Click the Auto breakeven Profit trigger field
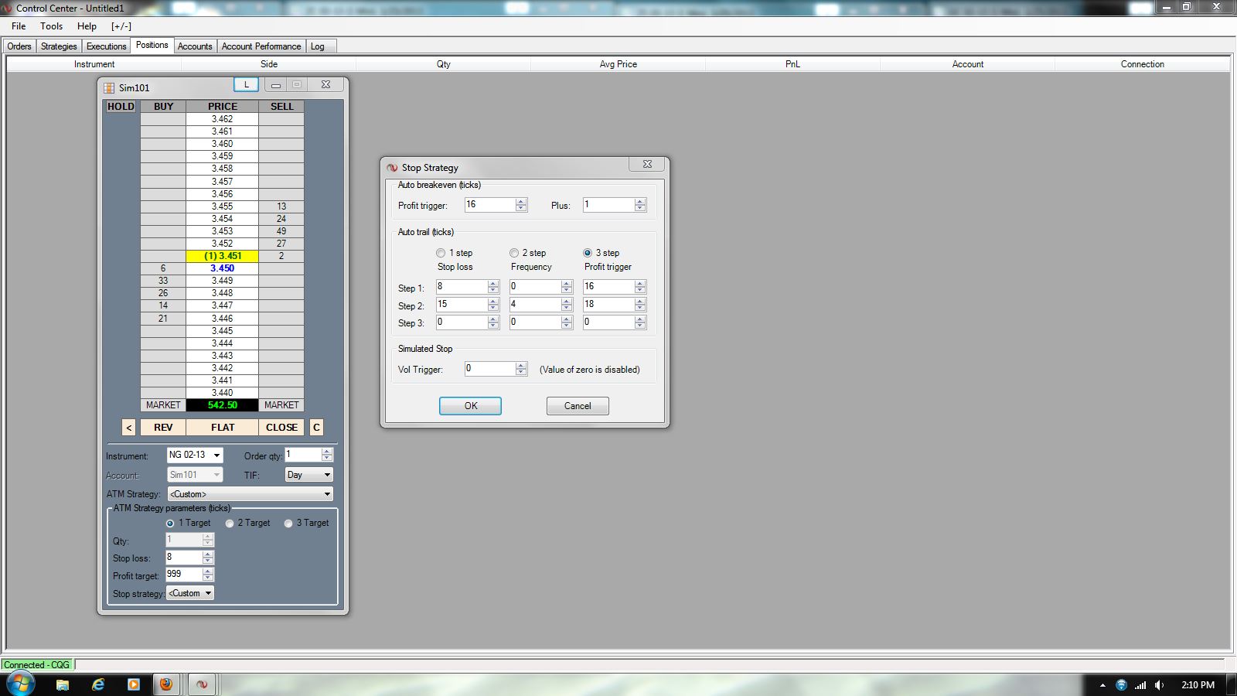The width and height of the screenshot is (1237, 696). (490, 205)
